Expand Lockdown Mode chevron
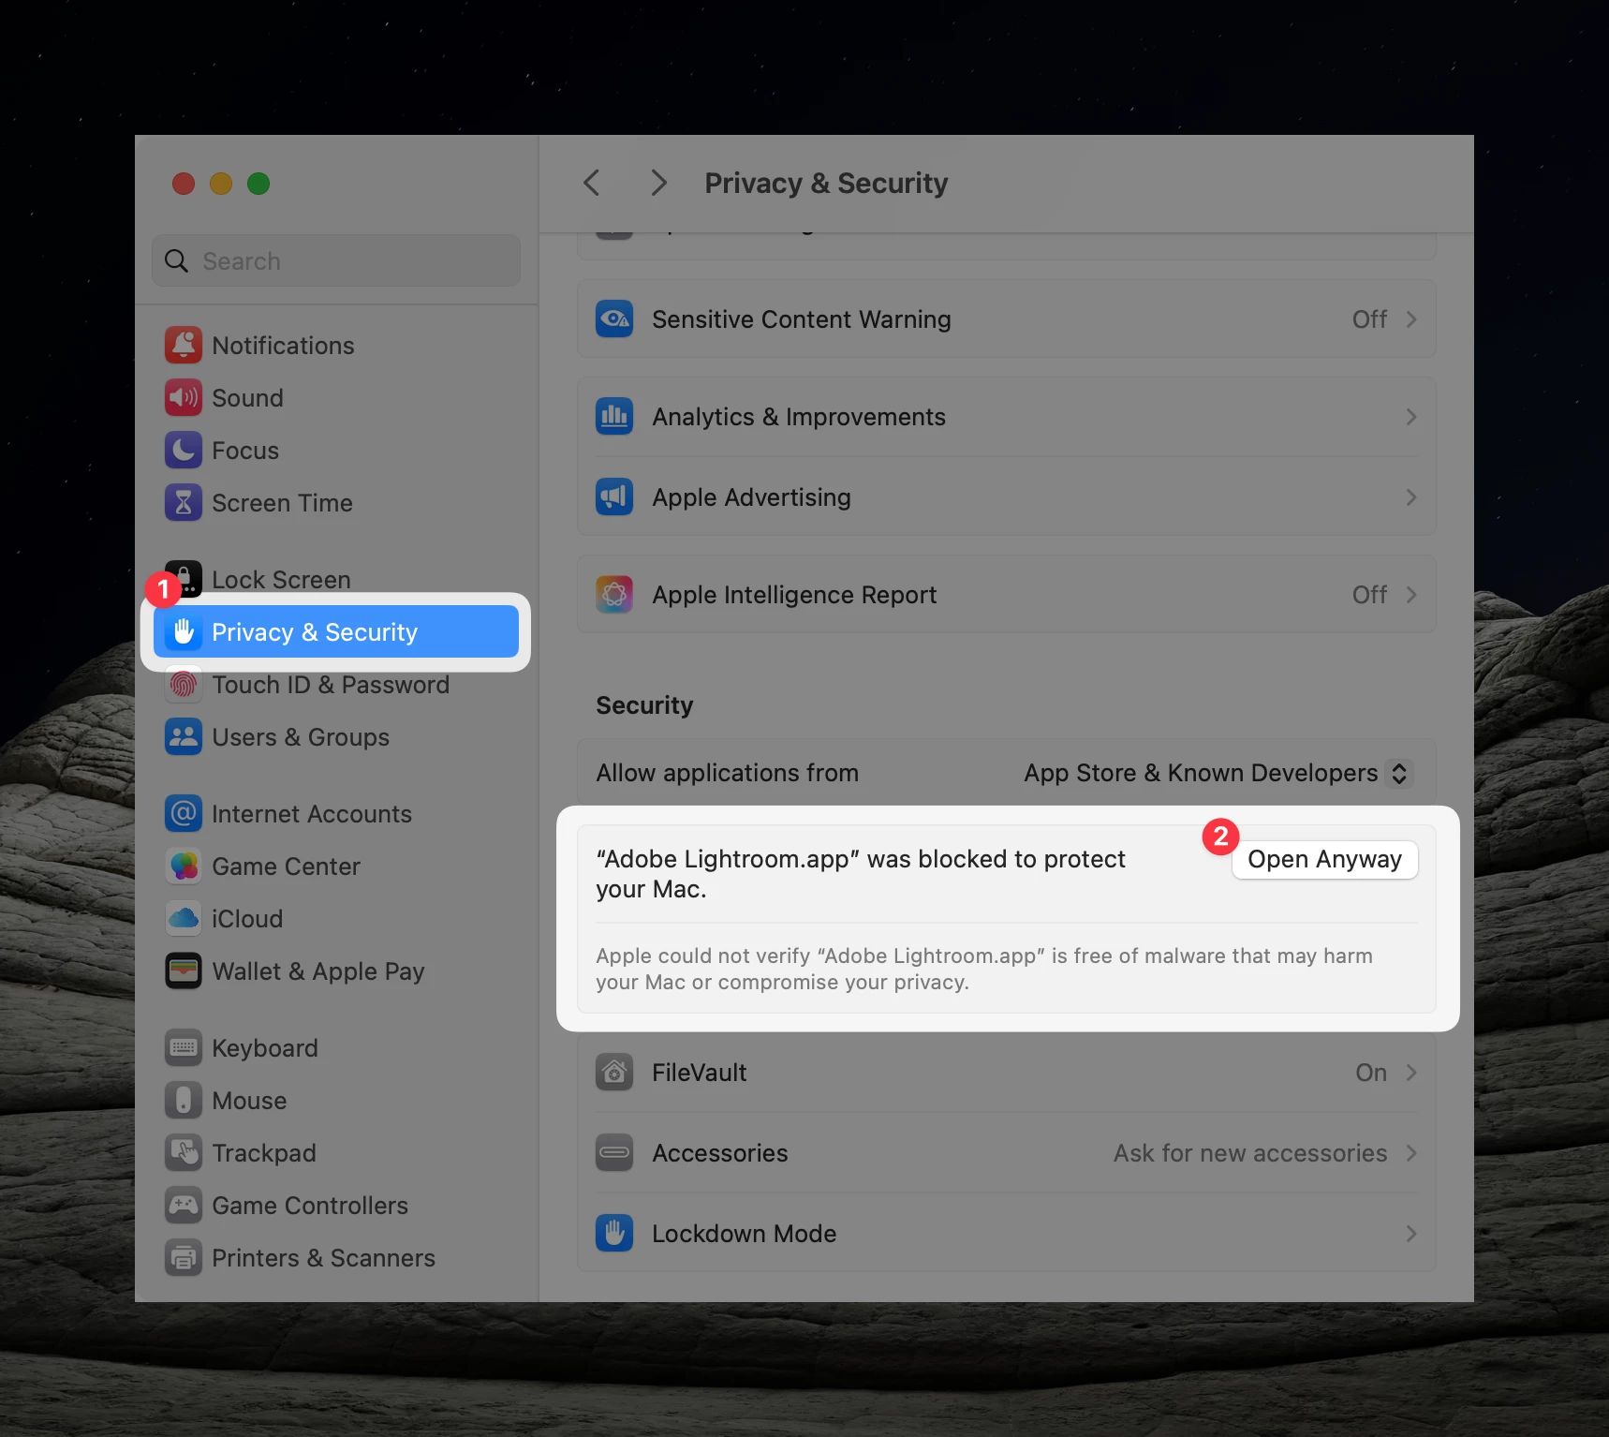Viewport: 1609px width, 1437px height. (1411, 1234)
